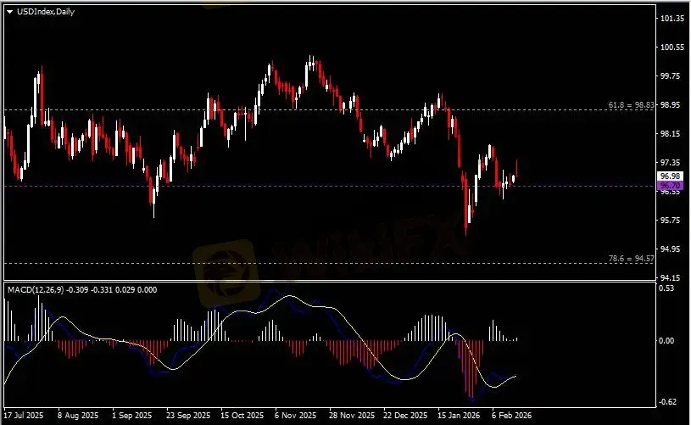691x425 pixels.
Task: Click the 98.15 price scale value
Action: point(672,134)
